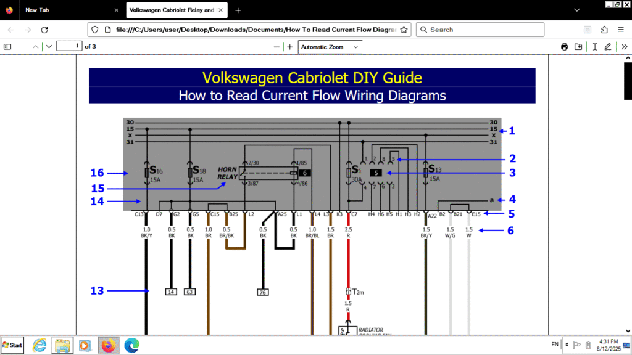Click the vertical scrollbar down arrow
Viewport: 632px width, 355px height.
click(x=628, y=331)
